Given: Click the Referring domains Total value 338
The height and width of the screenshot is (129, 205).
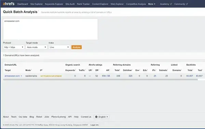Looking at the screenshot, I should [118, 76].
